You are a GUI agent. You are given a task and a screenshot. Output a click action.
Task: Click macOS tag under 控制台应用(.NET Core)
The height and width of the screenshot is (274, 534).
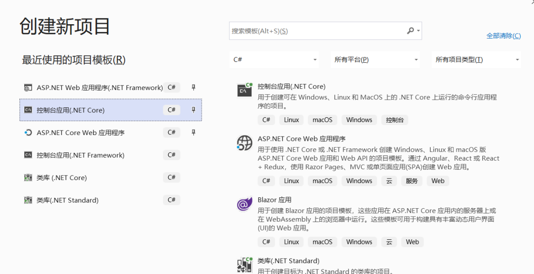[x=322, y=120]
